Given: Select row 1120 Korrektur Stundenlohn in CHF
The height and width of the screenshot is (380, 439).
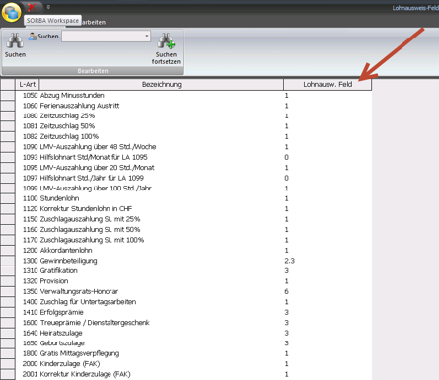Looking at the screenshot, I should coord(193,209).
